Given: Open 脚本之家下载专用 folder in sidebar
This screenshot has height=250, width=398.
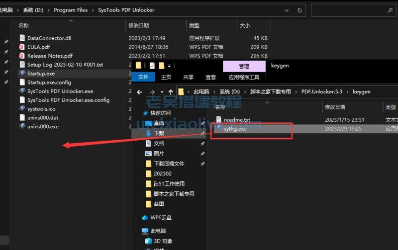Looking at the screenshot, I should (170, 194).
